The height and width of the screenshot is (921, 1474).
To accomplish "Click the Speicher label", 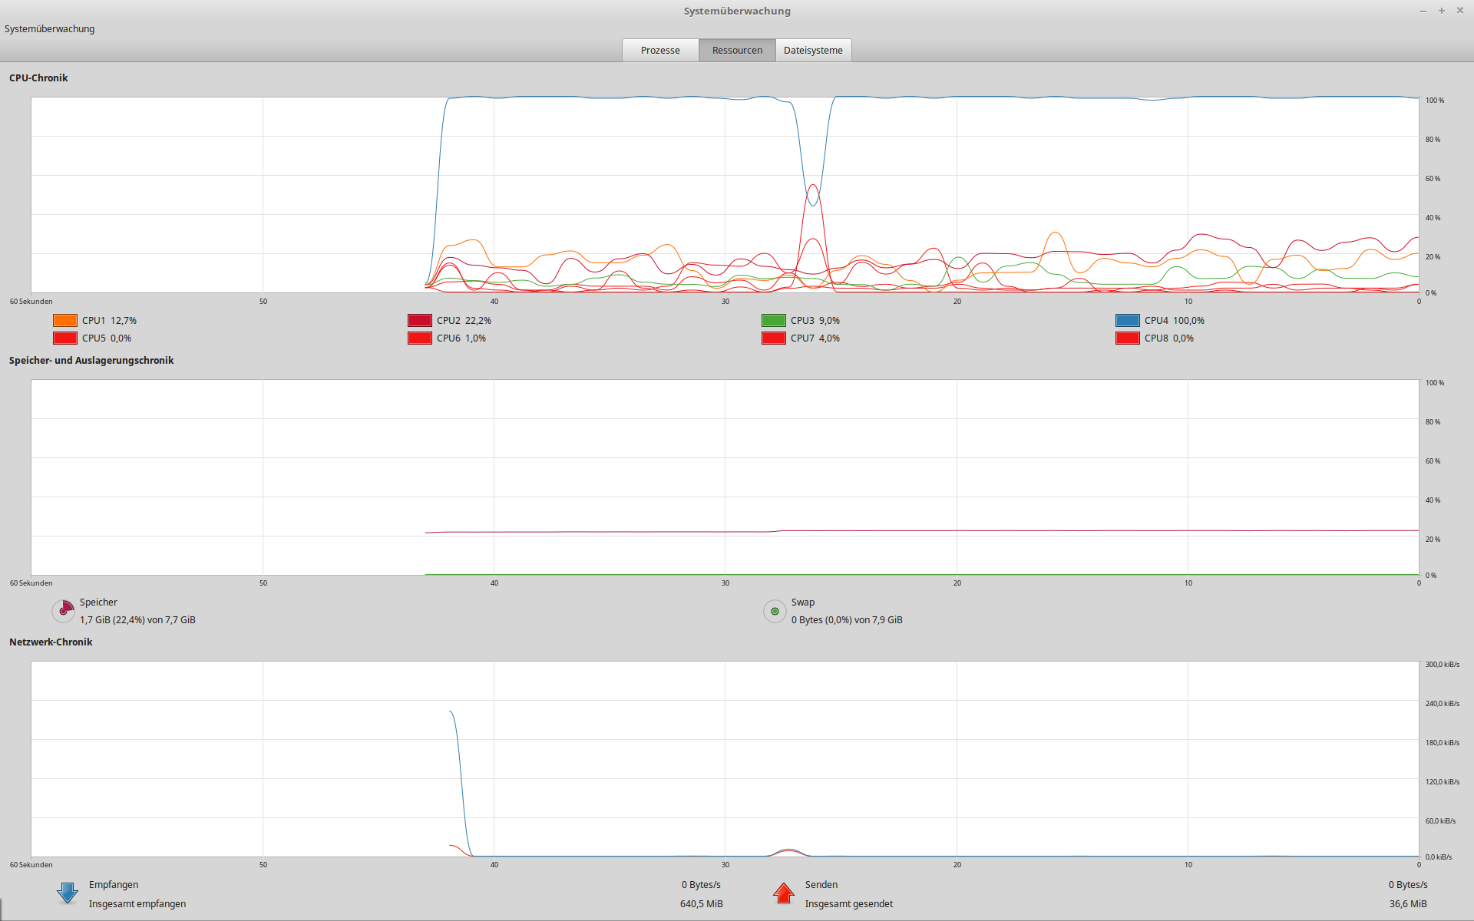I will click(98, 602).
